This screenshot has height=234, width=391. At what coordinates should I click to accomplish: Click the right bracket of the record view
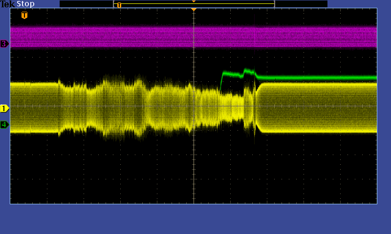(274, 4)
